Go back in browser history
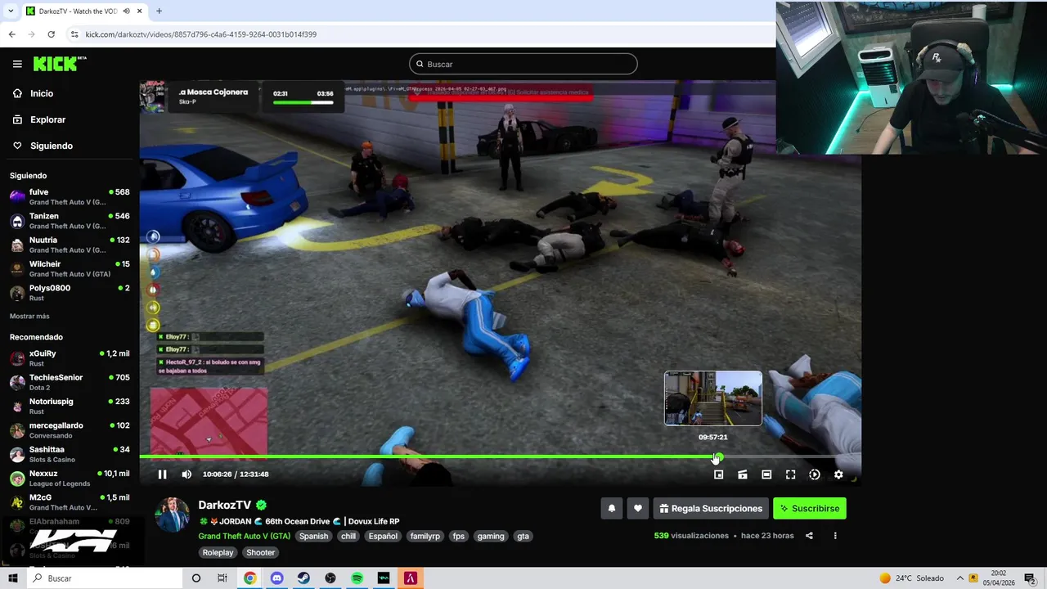The width and height of the screenshot is (1047, 589). tap(11, 34)
